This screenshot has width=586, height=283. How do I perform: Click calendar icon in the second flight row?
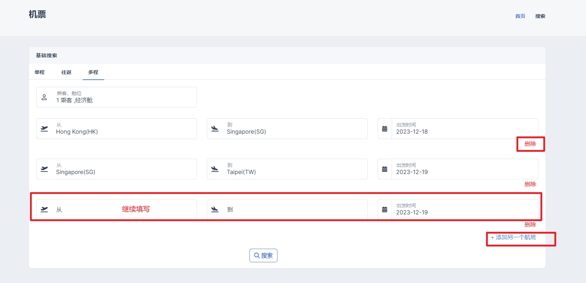pos(384,169)
